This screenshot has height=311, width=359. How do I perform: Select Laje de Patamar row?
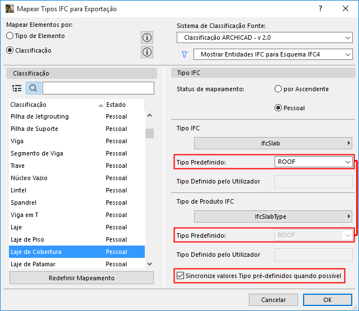tap(77, 264)
